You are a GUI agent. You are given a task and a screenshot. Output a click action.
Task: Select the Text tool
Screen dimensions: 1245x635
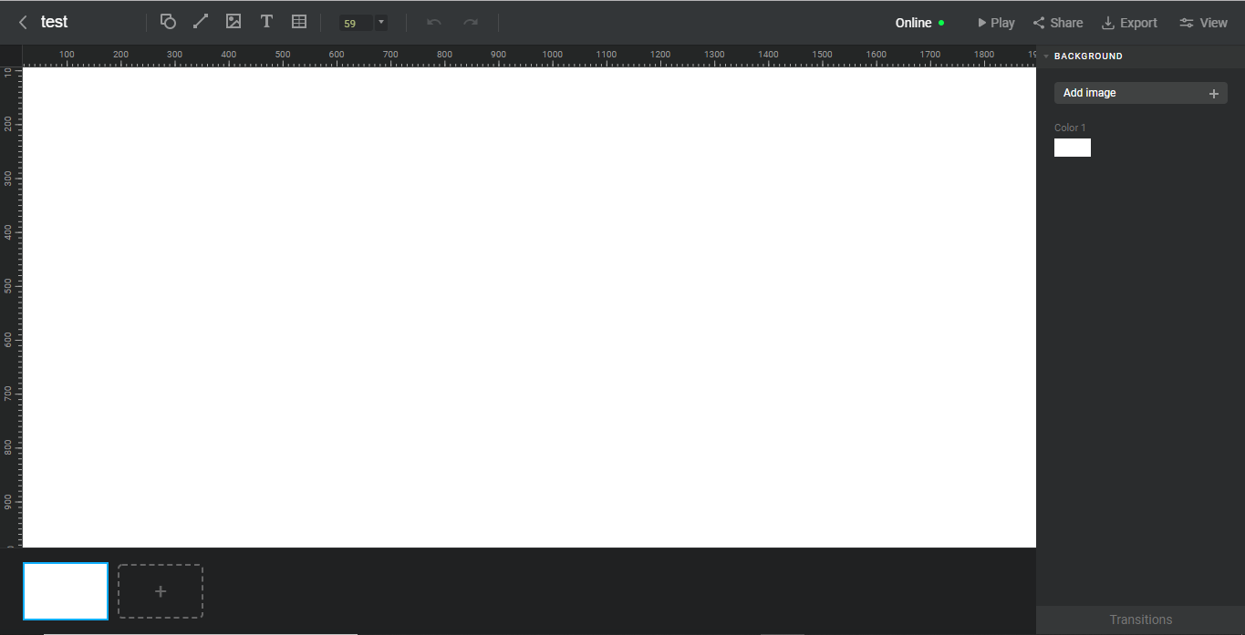coord(266,22)
